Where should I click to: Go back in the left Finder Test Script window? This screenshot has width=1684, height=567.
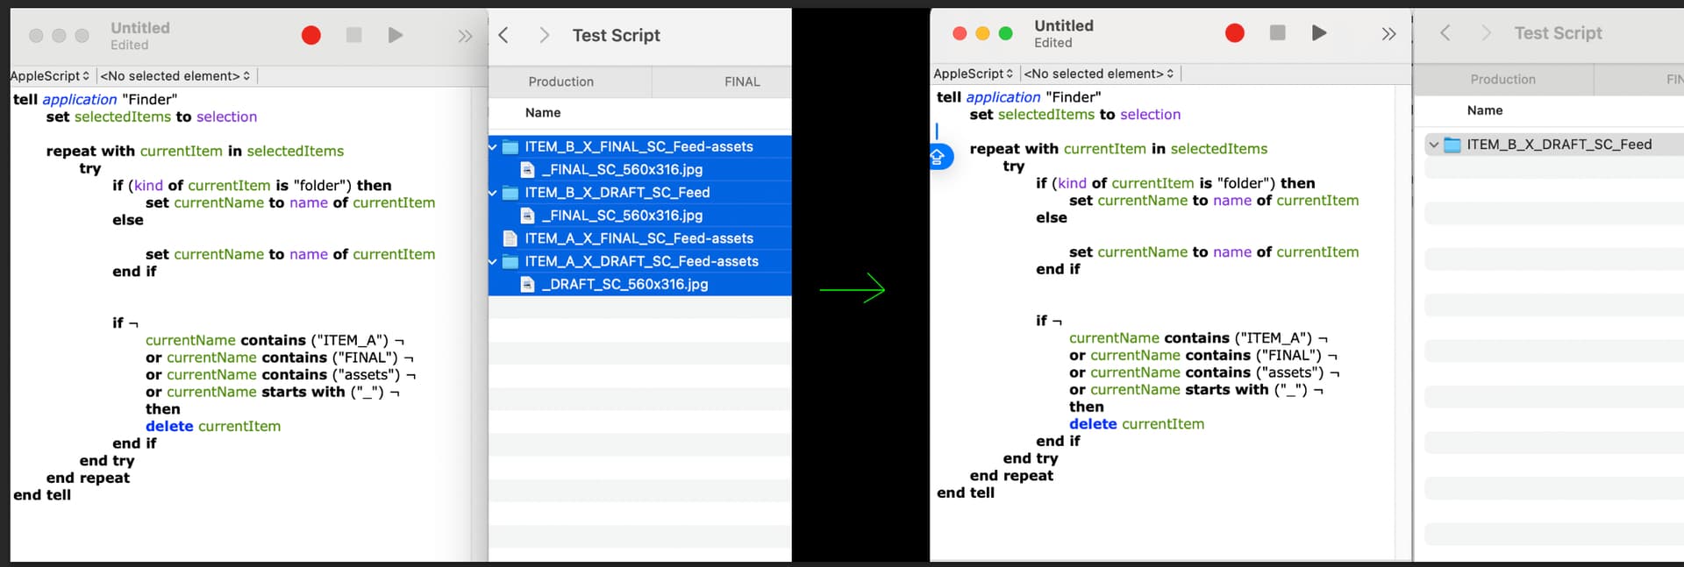pyautogui.click(x=503, y=35)
